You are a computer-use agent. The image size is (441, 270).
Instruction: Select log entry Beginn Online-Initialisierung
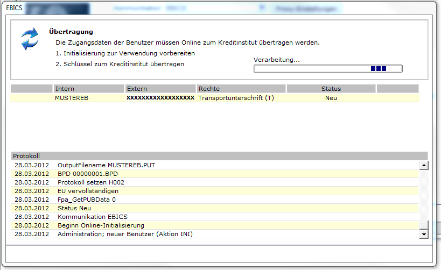(x=215, y=225)
